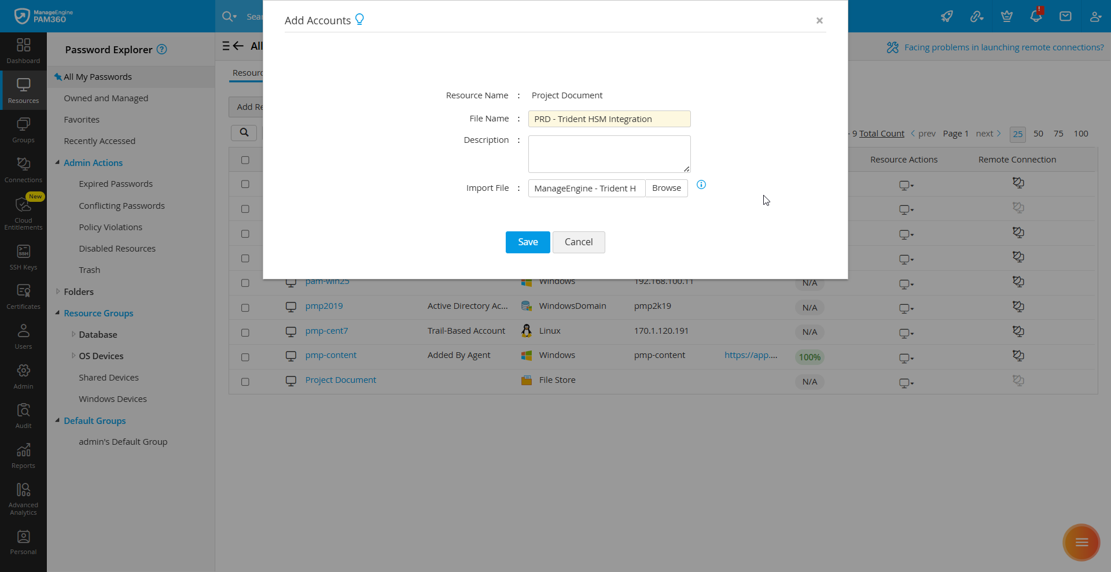The image size is (1111, 572).
Task: Open Recently Accessed passwords
Action: click(x=99, y=141)
